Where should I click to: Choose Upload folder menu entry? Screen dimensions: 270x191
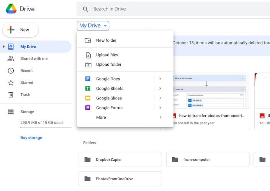pos(108,65)
